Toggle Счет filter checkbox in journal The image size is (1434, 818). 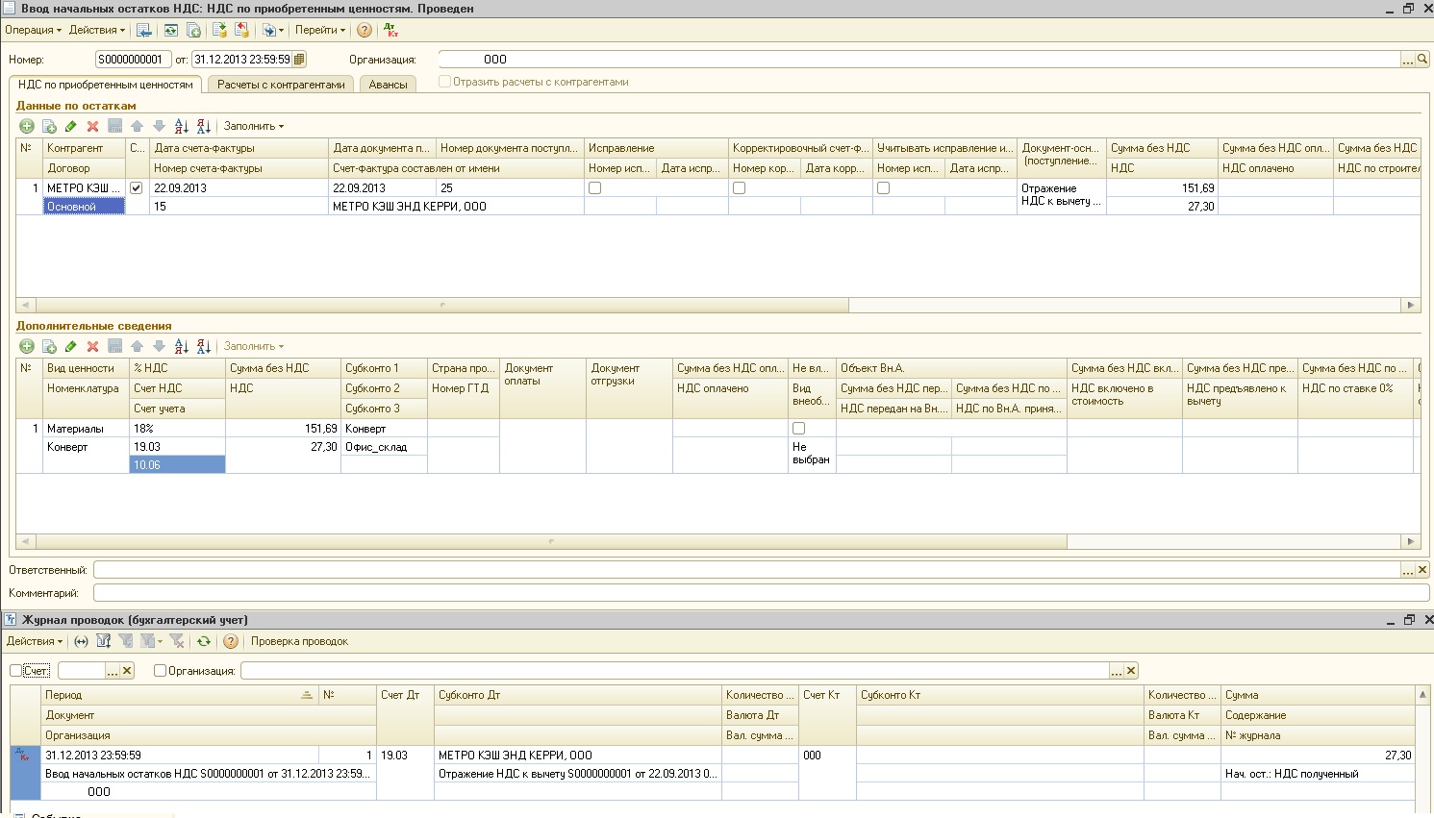[15, 671]
